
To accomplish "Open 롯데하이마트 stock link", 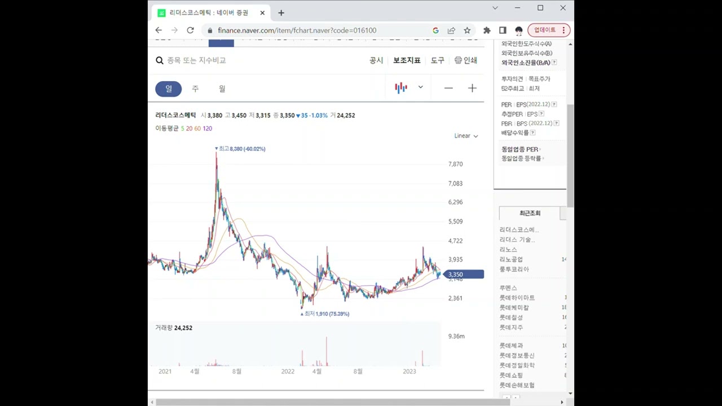I will click(517, 298).
